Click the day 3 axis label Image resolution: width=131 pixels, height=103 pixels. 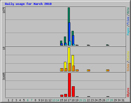coord(16,100)
